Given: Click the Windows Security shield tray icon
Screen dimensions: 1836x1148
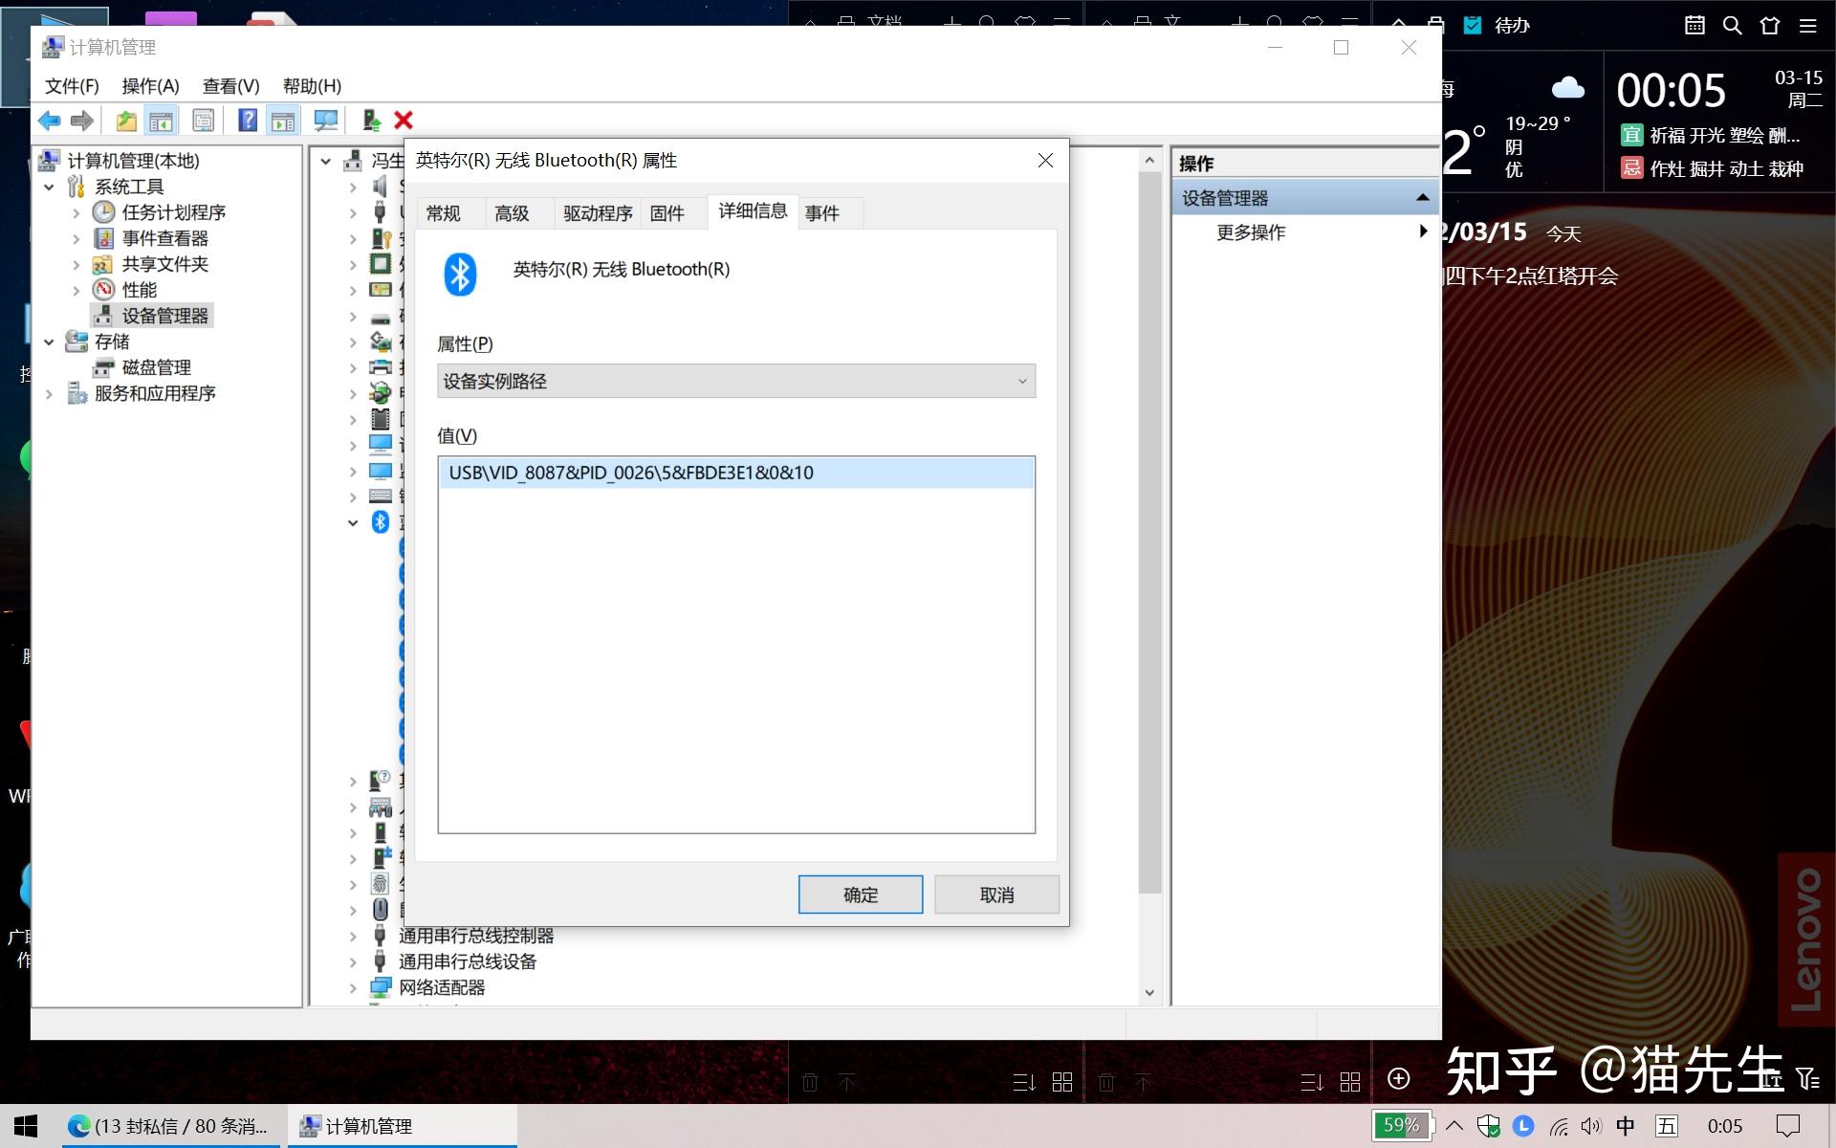Looking at the screenshot, I should click(x=1489, y=1126).
